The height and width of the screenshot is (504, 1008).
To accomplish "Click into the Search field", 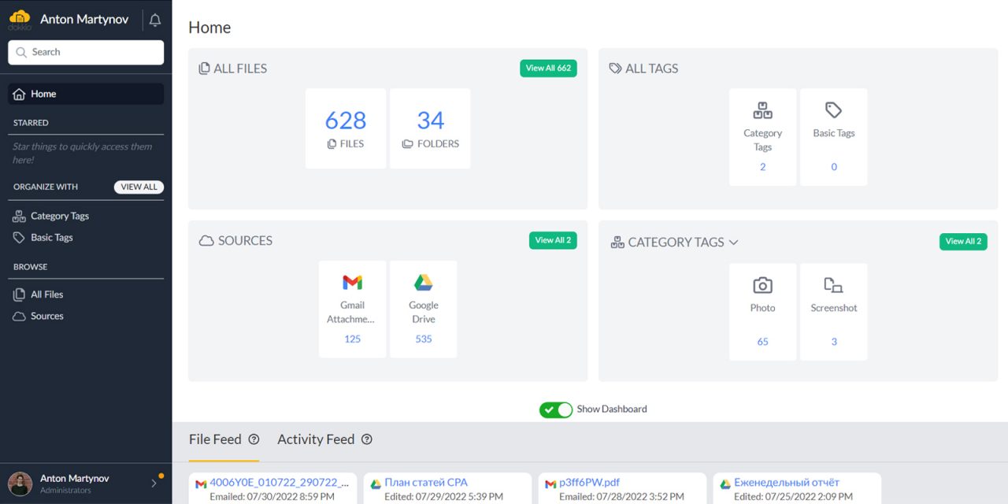I will (x=87, y=53).
